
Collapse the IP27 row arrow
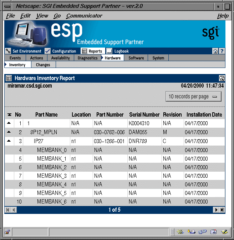(x=9, y=141)
